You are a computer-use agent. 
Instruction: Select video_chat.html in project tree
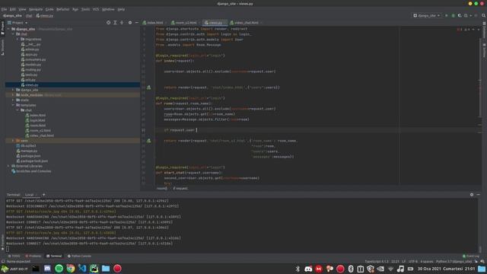40,135
